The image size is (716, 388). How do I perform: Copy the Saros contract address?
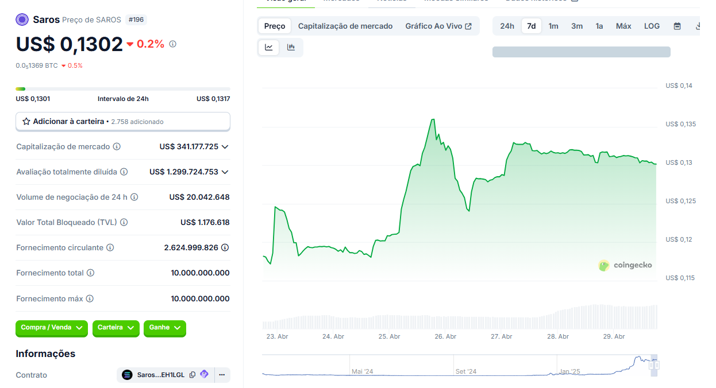pyautogui.click(x=193, y=375)
